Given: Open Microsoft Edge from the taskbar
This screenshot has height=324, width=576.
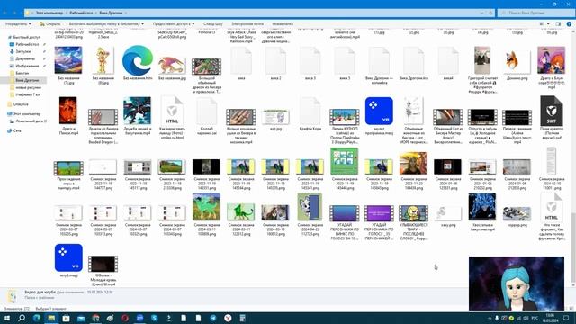Looking at the screenshot, I should (37, 318).
